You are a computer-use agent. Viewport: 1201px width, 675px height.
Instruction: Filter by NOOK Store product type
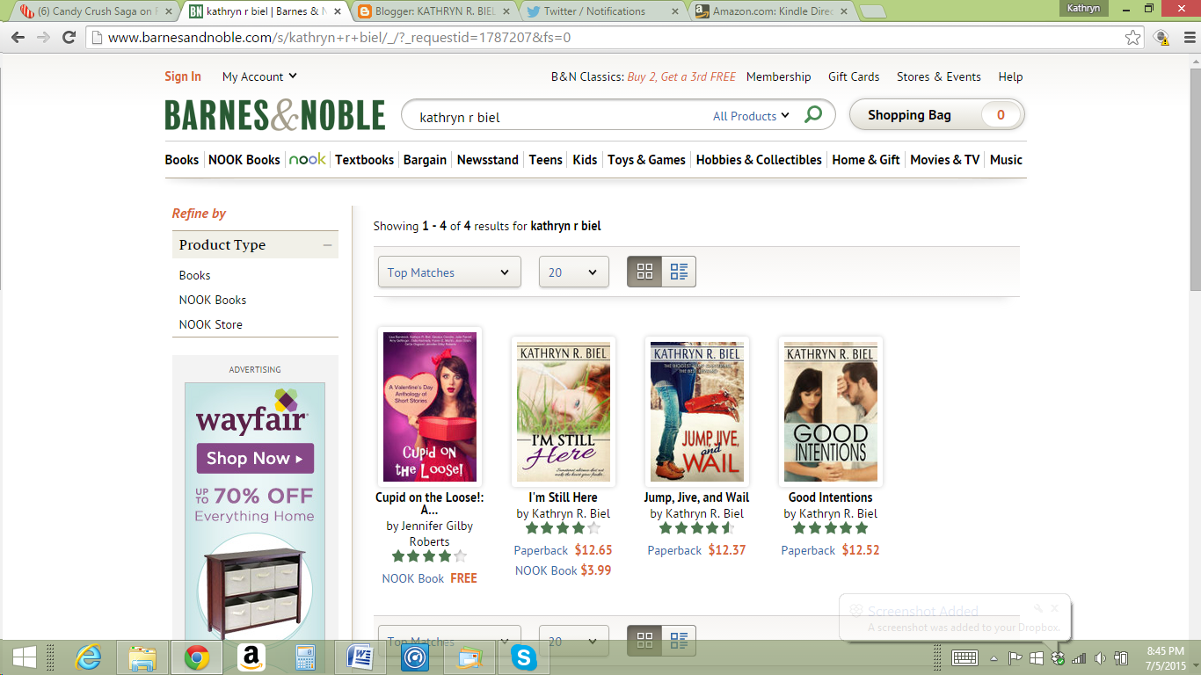[x=211, y=324]
